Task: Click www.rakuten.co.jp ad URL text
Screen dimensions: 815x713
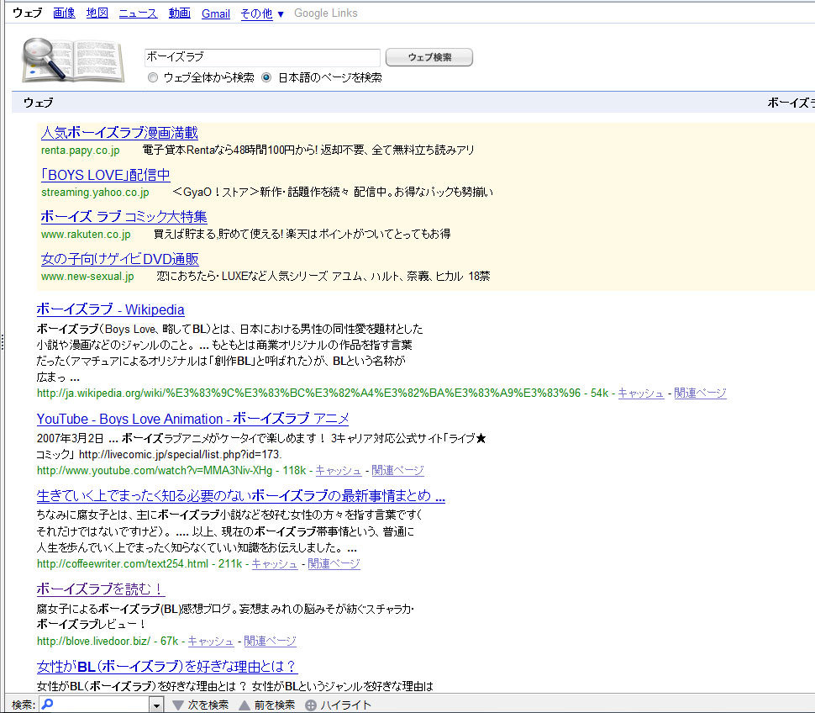Action: (x=86, y=235)
